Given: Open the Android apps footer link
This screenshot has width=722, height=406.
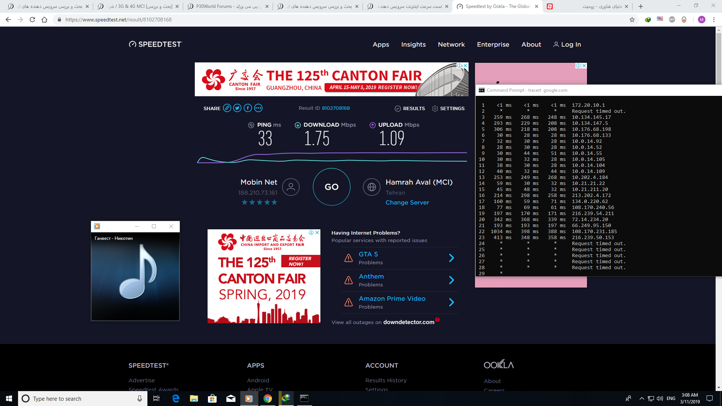Looking at the screenshot, I should [x=258, y=380].
